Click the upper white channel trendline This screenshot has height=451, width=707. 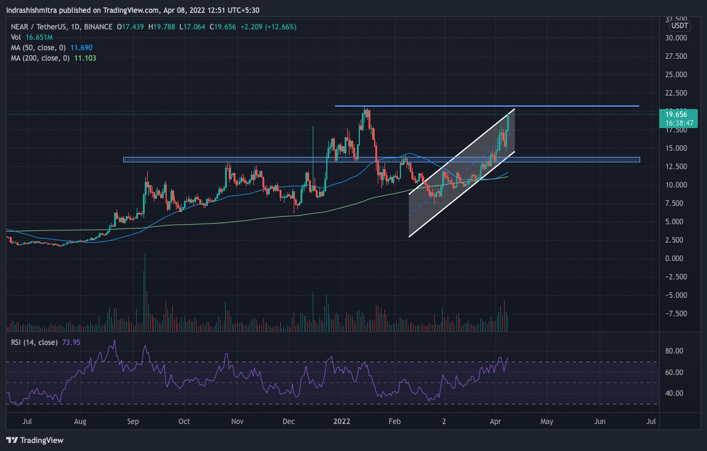tap(460, 153)
